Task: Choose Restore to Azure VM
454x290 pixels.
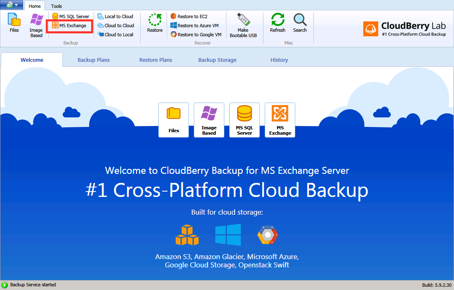Action: pos(195,26)
